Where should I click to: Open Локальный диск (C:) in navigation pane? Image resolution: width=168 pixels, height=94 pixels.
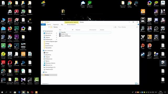tap(50, 67)
